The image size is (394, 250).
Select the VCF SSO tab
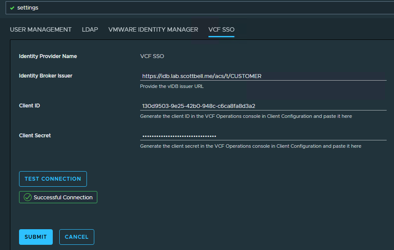point(221,29)
